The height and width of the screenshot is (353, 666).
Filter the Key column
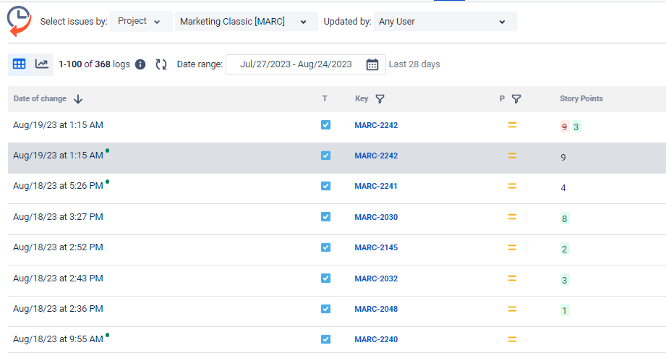click(x=380, y=99)
